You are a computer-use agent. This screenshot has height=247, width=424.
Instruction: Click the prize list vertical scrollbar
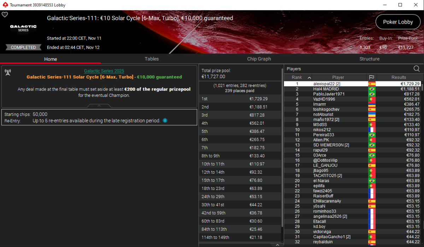(282, 148)
